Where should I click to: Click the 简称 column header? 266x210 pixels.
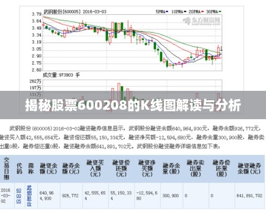[31, 169]
